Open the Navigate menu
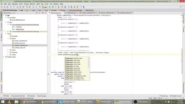Screen dimensions: 185x104 15,4
